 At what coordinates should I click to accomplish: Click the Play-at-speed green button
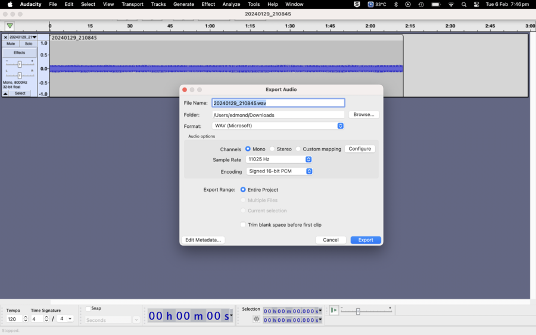click(x=334, y=311)
